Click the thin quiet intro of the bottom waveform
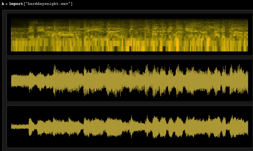This screenshot has height=151, width=253. coord(20,126)
